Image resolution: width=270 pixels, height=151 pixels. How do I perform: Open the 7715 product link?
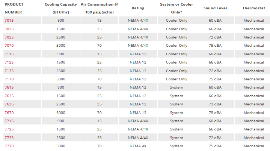point(9,121)
